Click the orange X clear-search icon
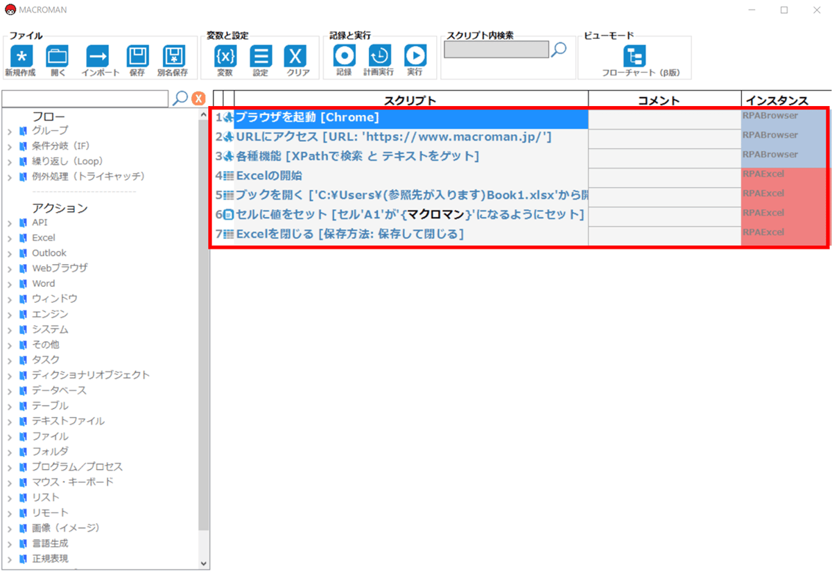This screenshot has width=832, height=571. (198, 99)
